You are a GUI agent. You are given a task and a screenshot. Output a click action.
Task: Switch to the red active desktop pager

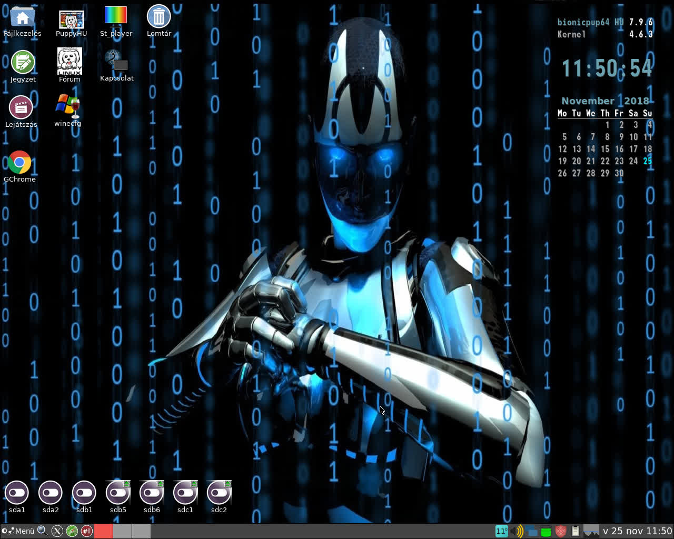tap(103, 531)
